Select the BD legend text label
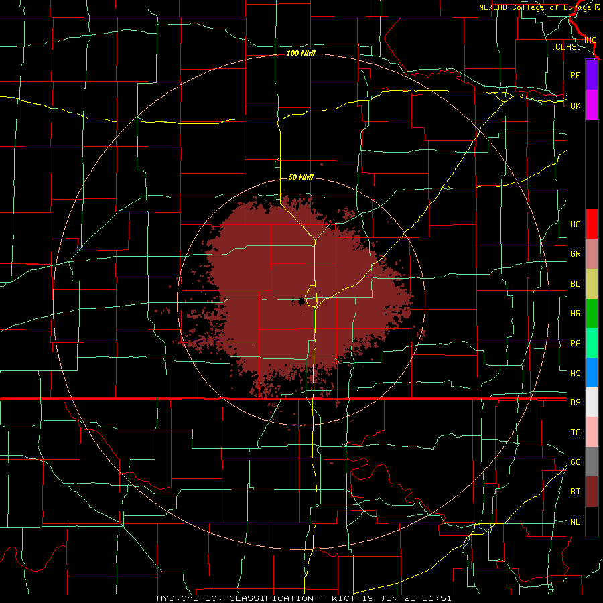603x603 pixels. 575,284
